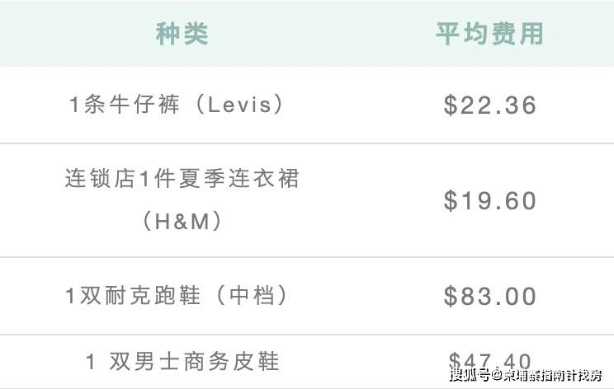Select the 1条牛仔裤 (Levis) row label
This screenshot has height=389, width=614.
(177, 105)
